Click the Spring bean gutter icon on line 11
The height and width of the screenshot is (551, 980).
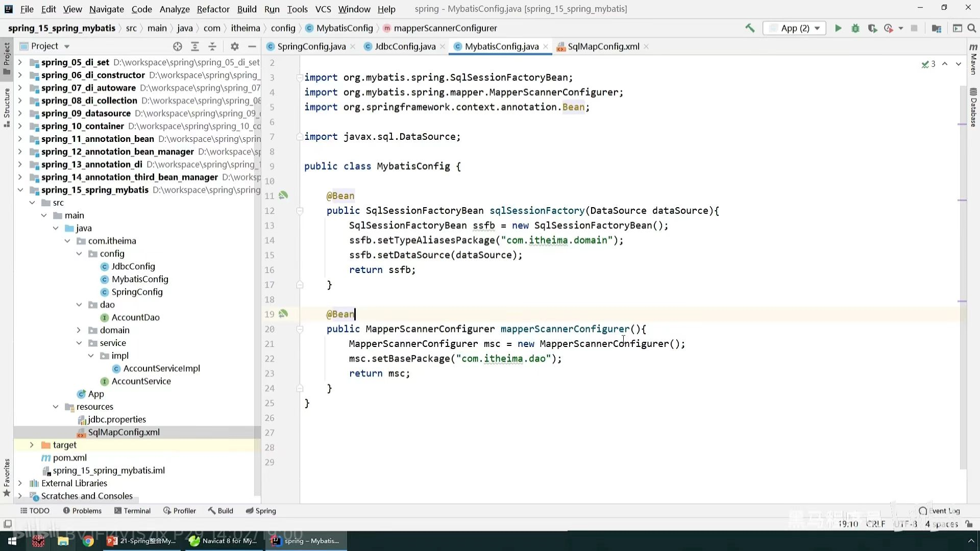283,195
